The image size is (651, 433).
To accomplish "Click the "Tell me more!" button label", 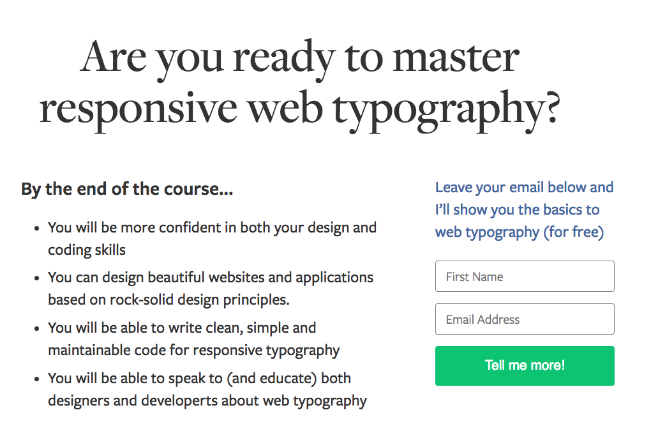I will (x=524, y=365).
